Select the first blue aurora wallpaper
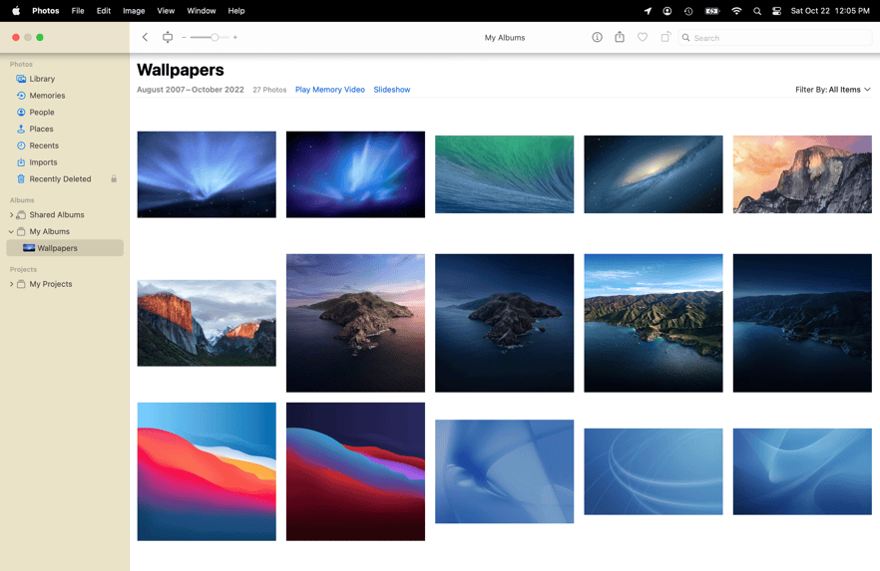 click(x=207, y=174)
